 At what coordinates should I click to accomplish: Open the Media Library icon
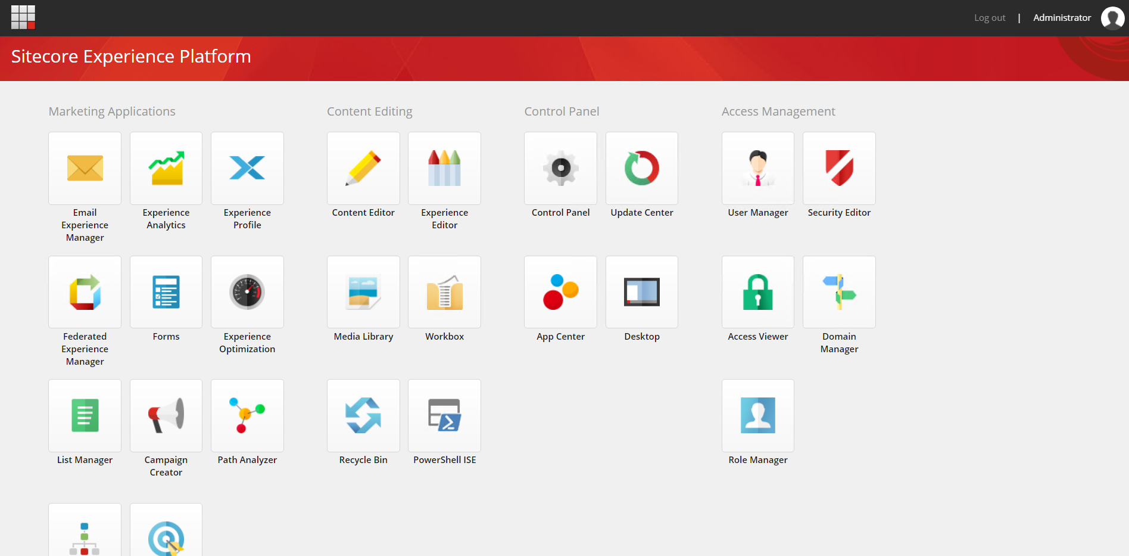point(363,292)
